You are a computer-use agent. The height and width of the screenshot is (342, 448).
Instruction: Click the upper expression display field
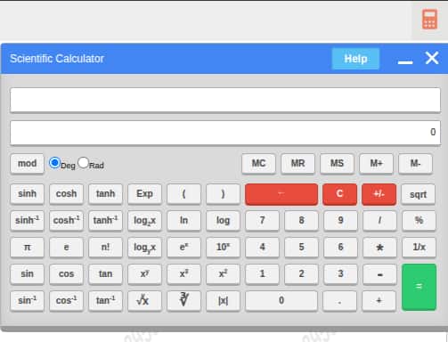click(225, 100)
